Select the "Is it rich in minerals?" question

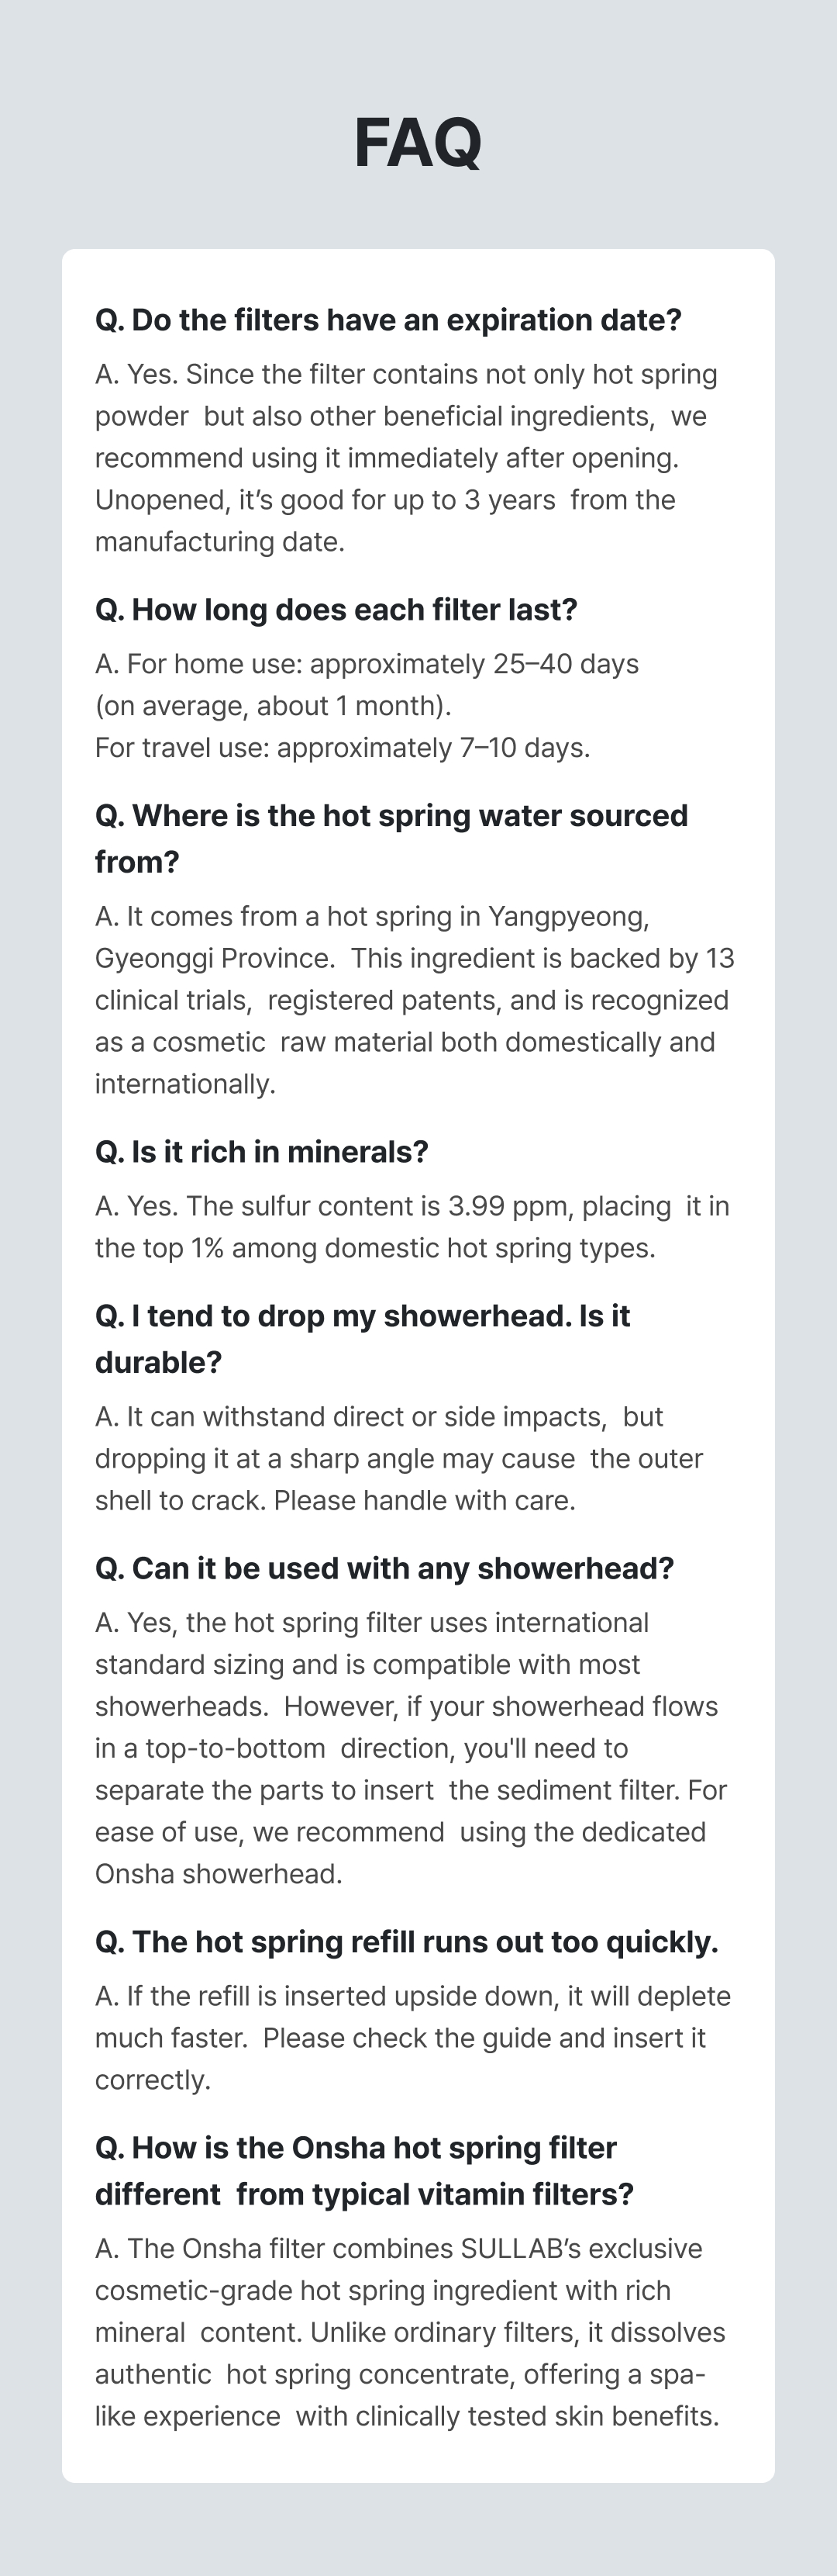point(262,1152)
